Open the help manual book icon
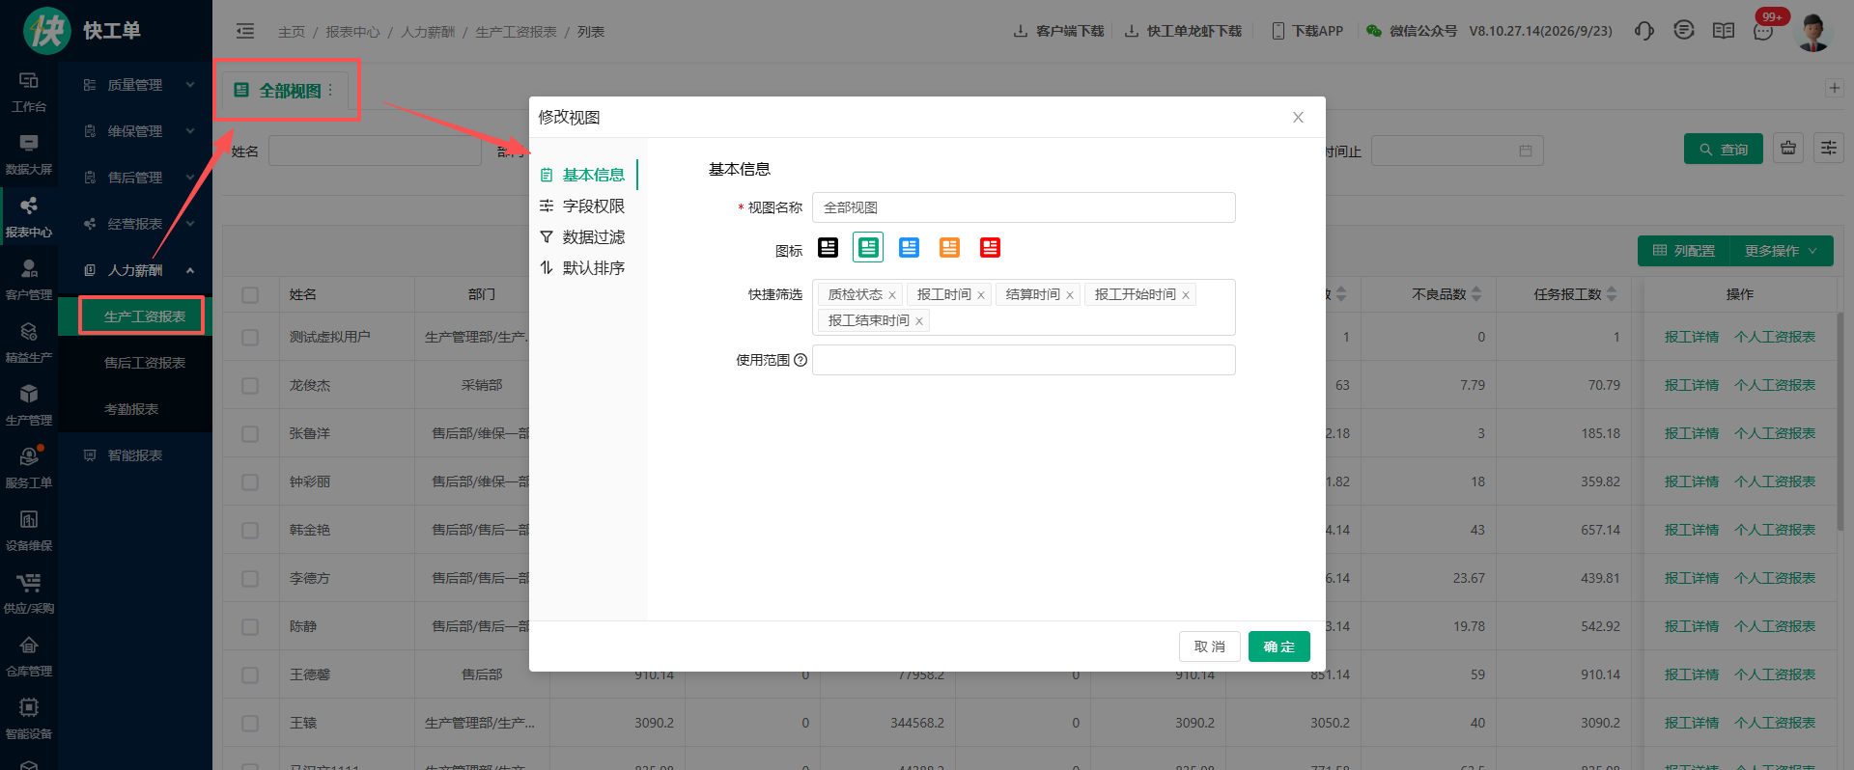Image resolution: width=1854 pixels, height=770 pixels. pyautogui.click(x=1724, y=31)
